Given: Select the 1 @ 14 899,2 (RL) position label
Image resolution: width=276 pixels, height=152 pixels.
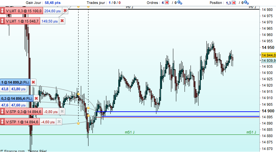Looking at the screenshot, I should click(15, 82).
